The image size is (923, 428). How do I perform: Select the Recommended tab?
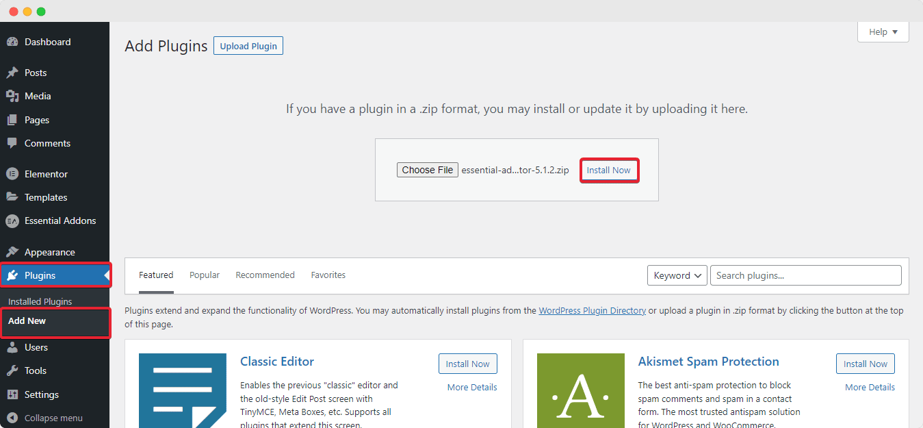click(x=265, y=275)
